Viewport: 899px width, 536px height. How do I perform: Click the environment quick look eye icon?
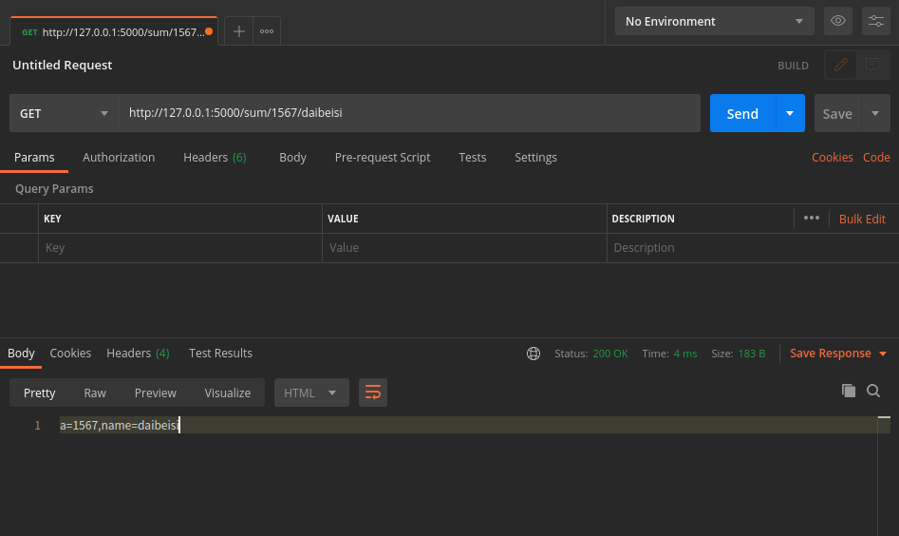click(x=837, y=21)
